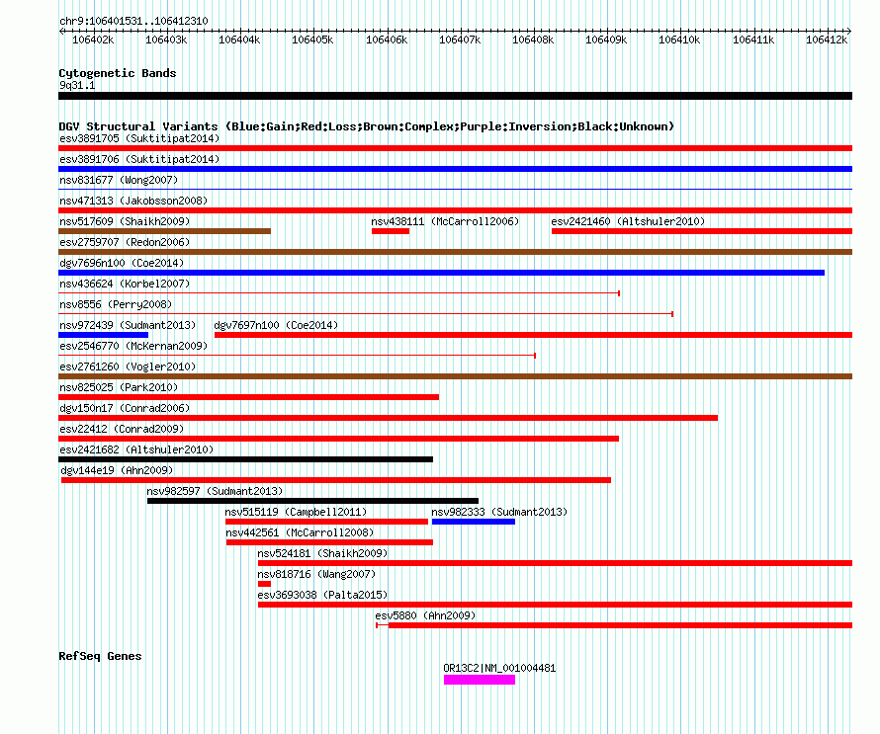
Task: Click the 9q31.1 band label
Action: (77, 85)
